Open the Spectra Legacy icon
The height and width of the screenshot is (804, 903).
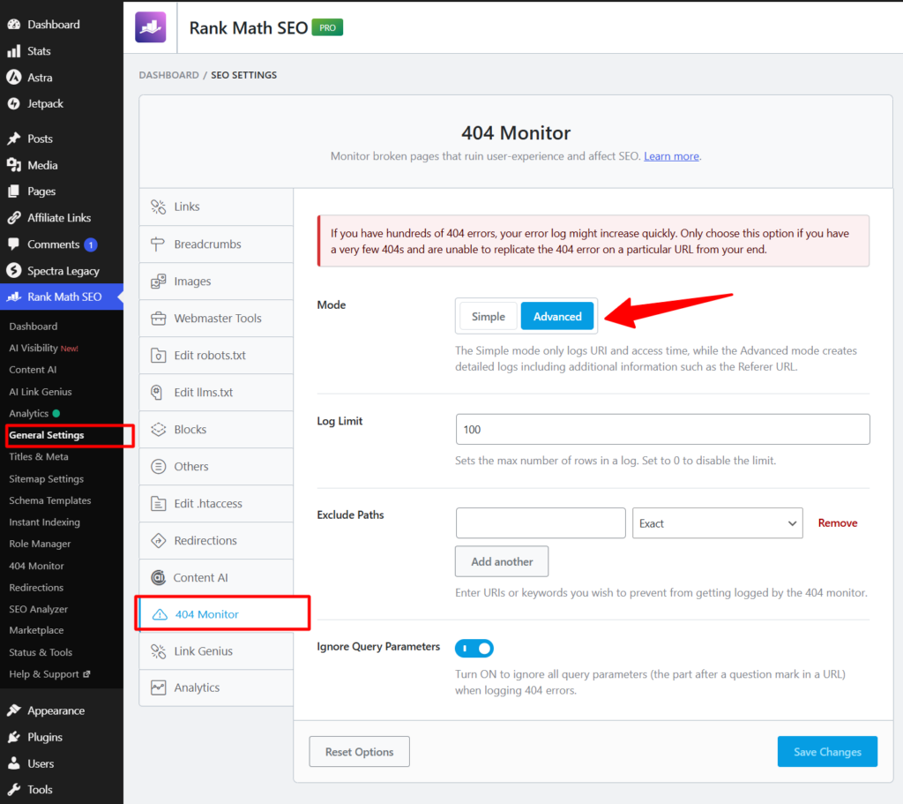click(x=14, y=270)
